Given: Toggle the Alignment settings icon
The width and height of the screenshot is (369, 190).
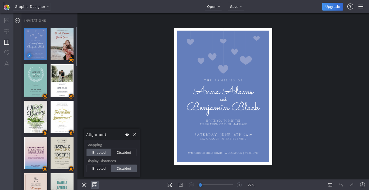Looking at the screenshot, I should (x=95, y=185).
